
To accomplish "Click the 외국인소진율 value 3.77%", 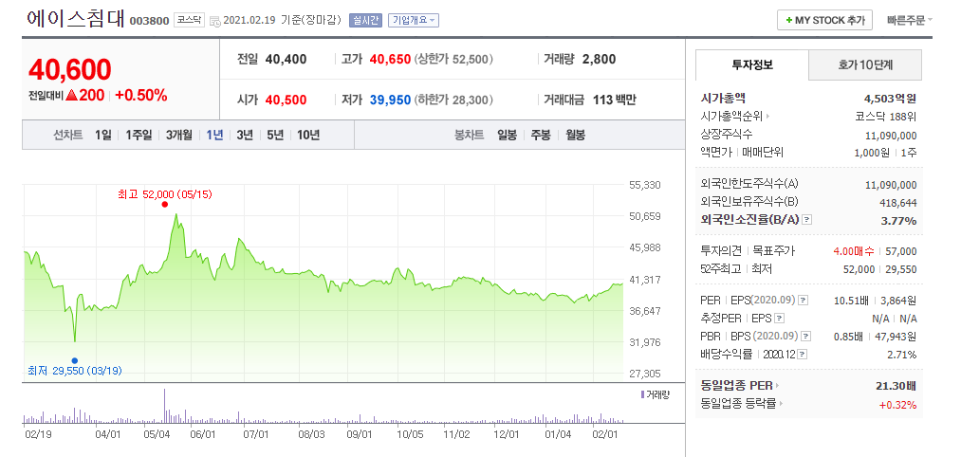I will (899, 221).
